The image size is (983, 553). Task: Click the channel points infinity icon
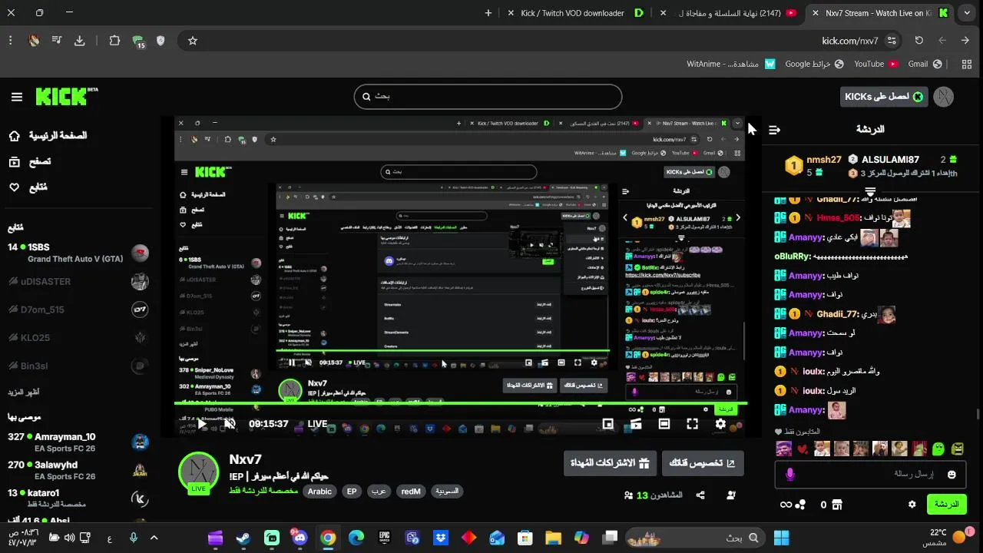[x=793, y=505]
